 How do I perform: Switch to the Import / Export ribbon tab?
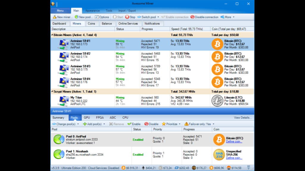[x=127, y=11]
